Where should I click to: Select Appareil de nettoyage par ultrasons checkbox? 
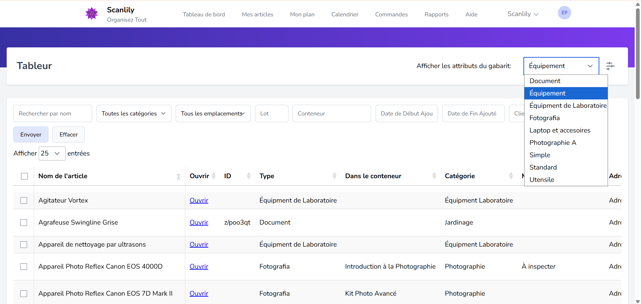[24, 245]
